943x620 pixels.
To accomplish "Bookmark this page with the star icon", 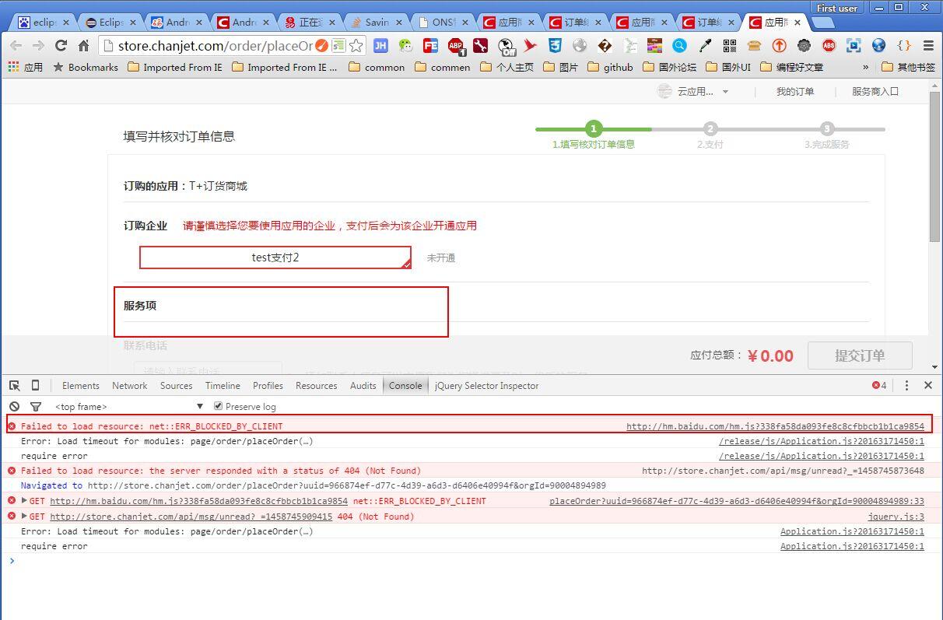I will coord(356,45).
